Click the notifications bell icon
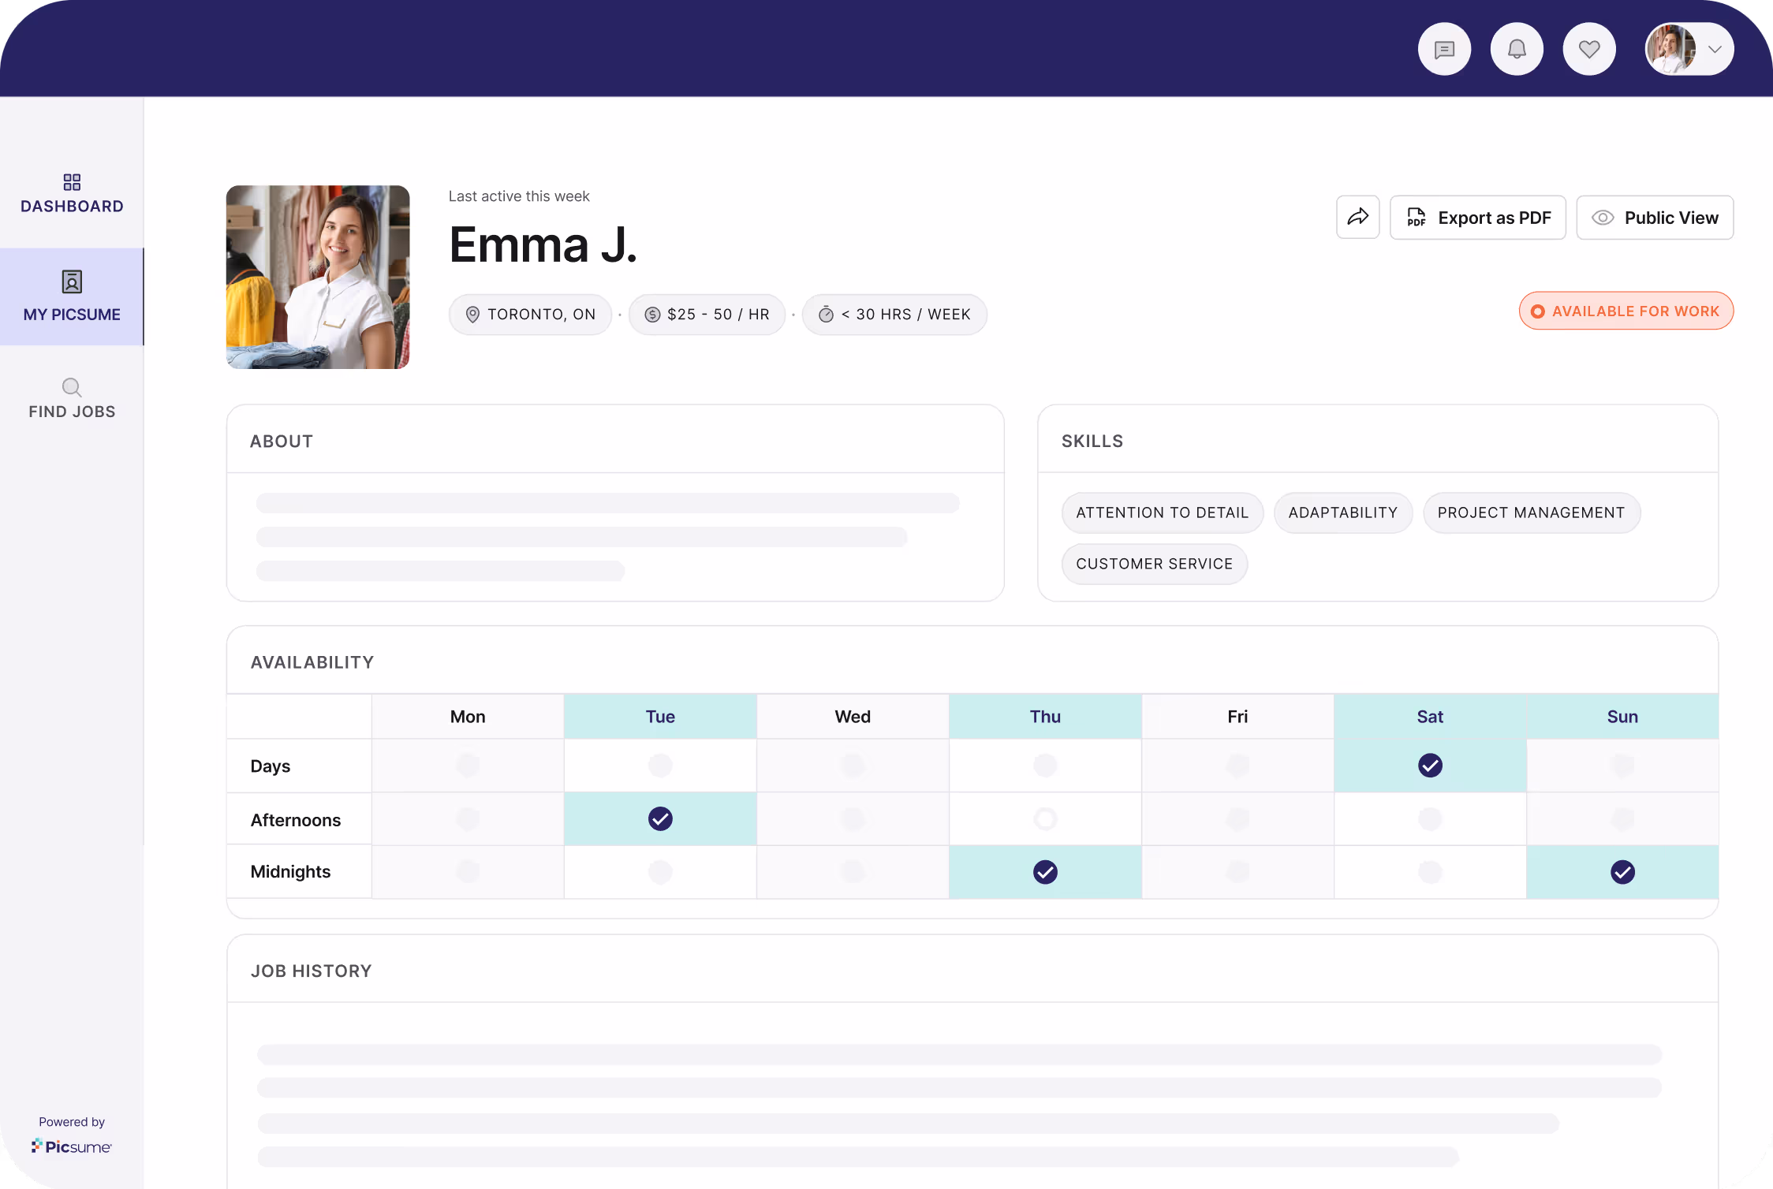Screen dimensions: 1773x1189 coord(1516,50)
